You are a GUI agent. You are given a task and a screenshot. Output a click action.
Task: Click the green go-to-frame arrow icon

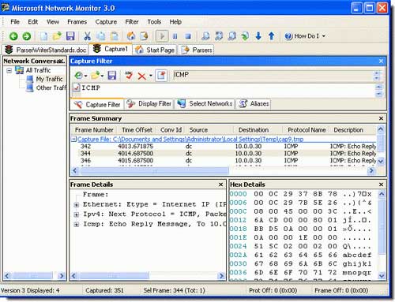coord(245,36)
